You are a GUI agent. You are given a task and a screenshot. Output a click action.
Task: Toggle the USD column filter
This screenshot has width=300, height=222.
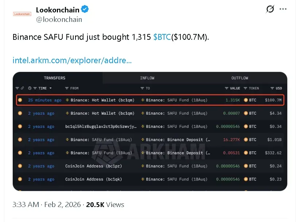[272, 88]
